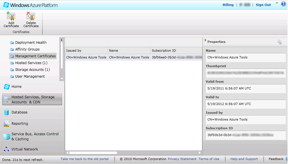Click the grid horizontal scrollbar left arrow
The height and width of the screenshot is (164, 288).
[x=67, y=153]
